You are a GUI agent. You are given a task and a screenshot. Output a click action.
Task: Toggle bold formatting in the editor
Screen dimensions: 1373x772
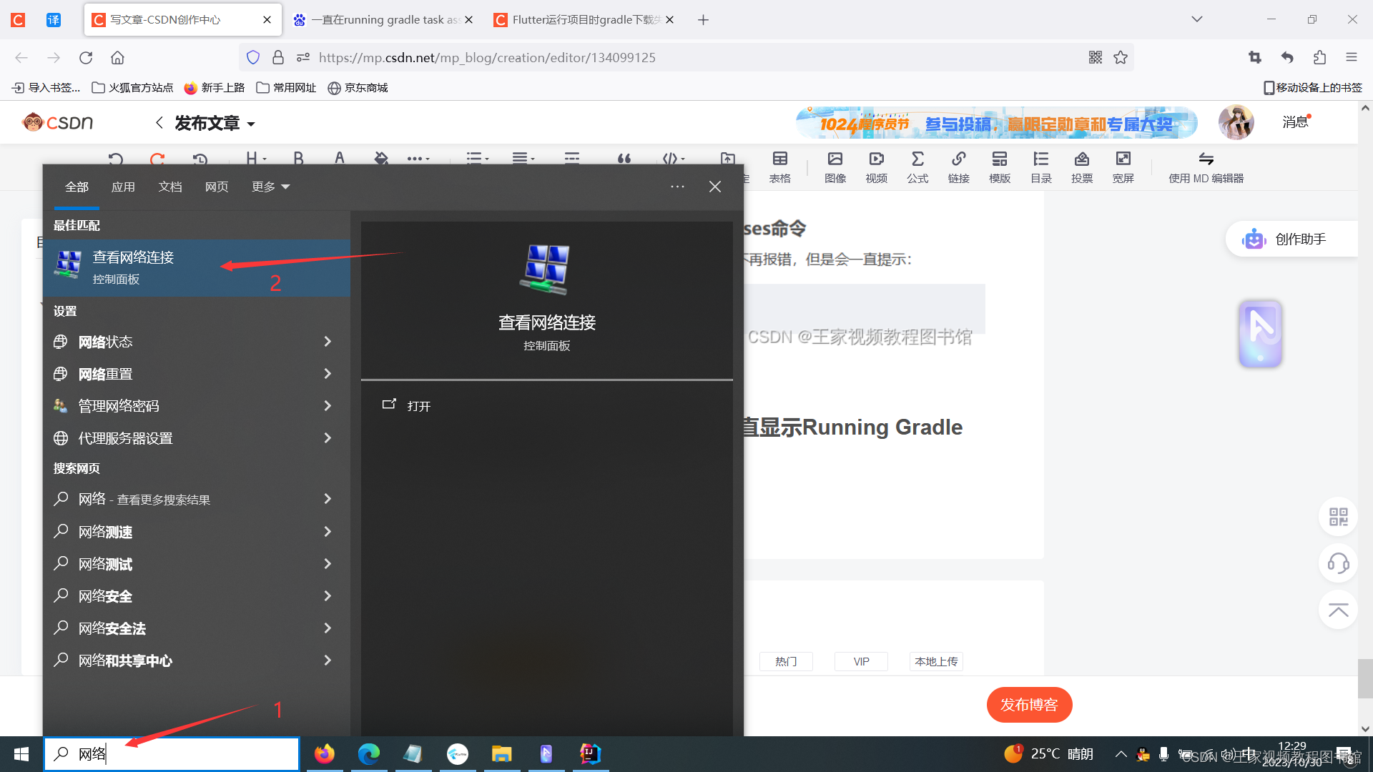point(298,159)
